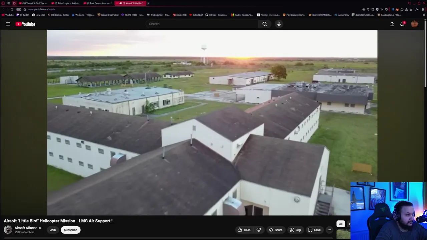Open the 3dtext2gif bookmark
The width and height of the screenshot is (427, 240).
196,15
